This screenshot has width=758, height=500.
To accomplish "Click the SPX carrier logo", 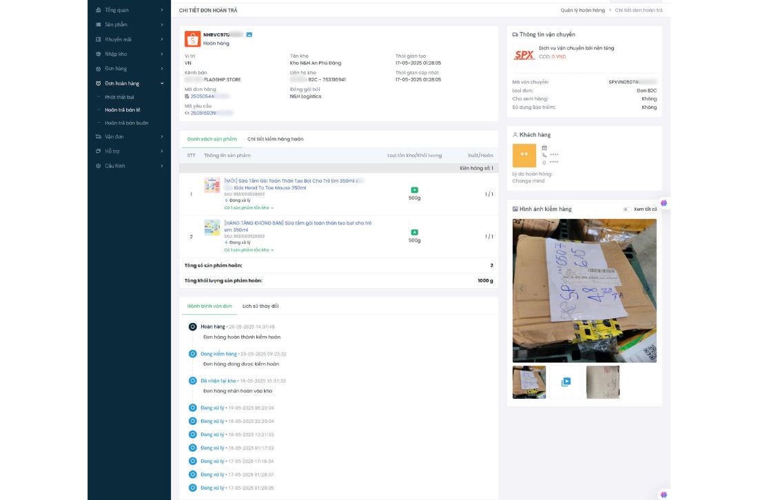I will (524, 55).
